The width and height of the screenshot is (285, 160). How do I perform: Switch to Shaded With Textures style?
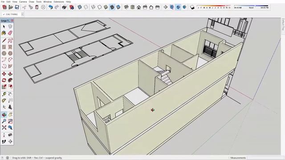[112, 7]
